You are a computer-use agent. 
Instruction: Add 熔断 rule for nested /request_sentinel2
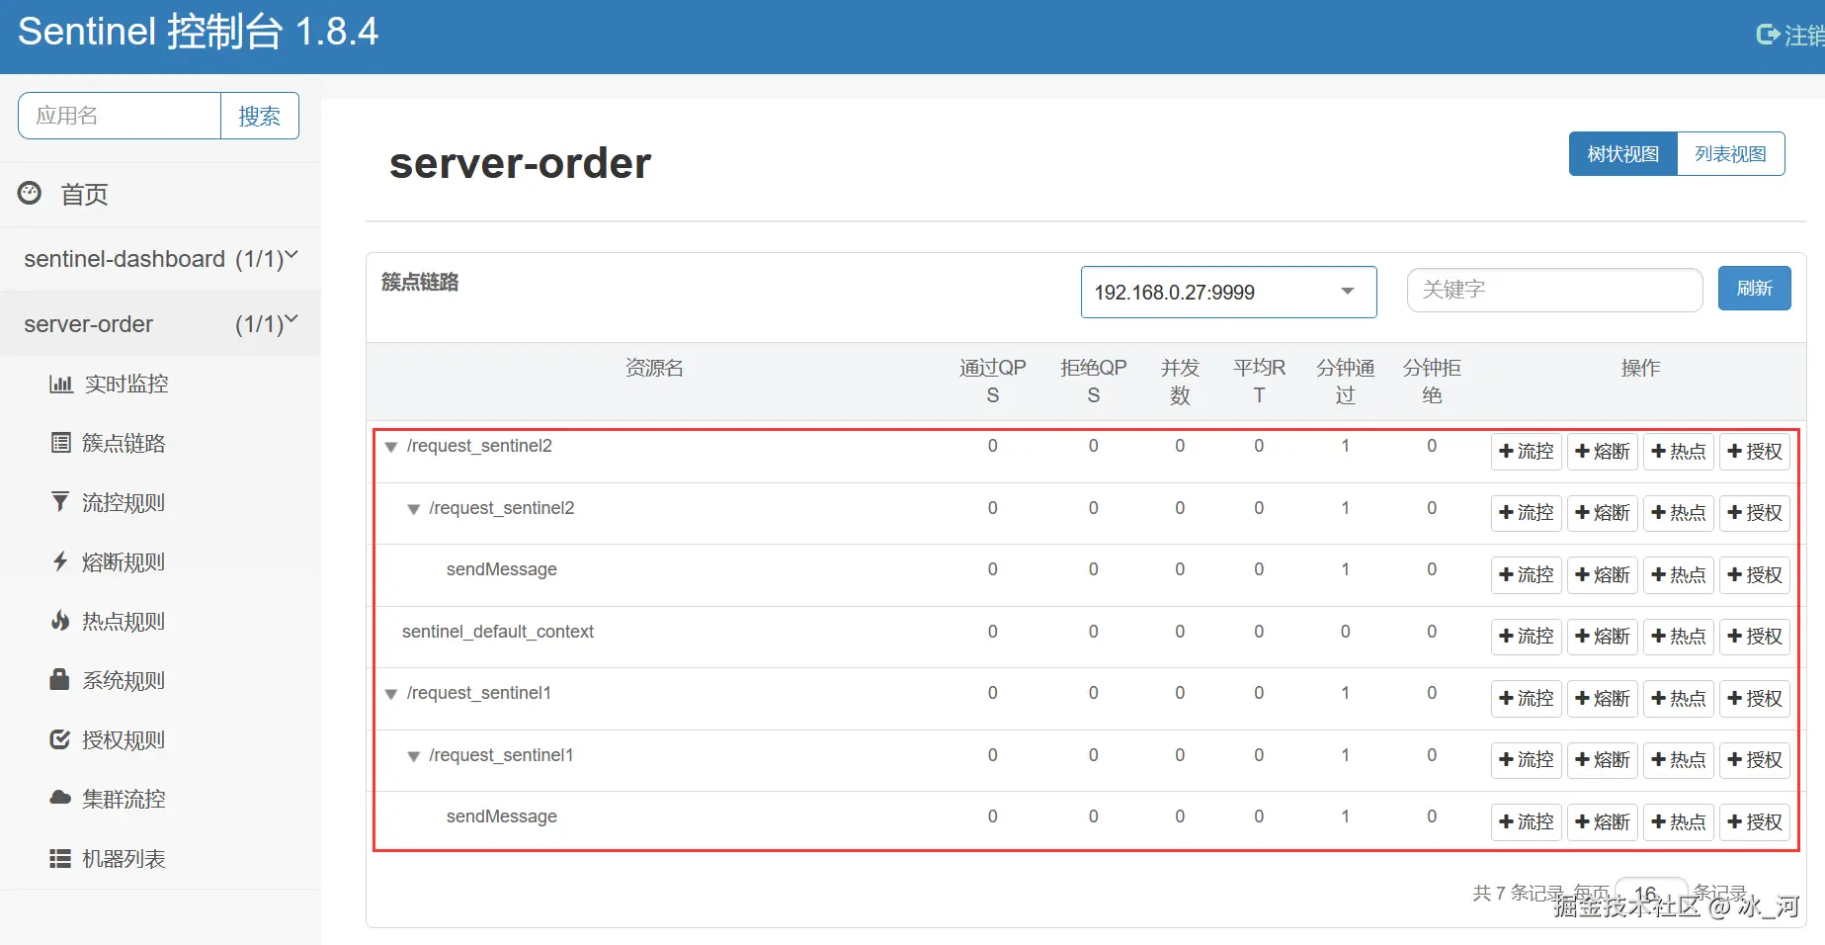coord(1603,513)
